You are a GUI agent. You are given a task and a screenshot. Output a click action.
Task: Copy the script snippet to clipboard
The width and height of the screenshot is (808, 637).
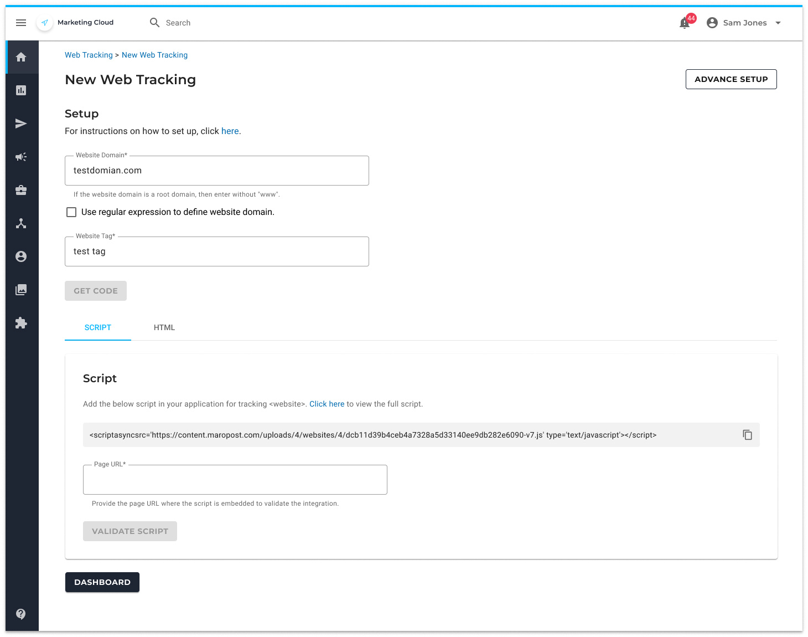(748, 435)
